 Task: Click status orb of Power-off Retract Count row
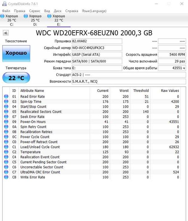coord(6,142)
